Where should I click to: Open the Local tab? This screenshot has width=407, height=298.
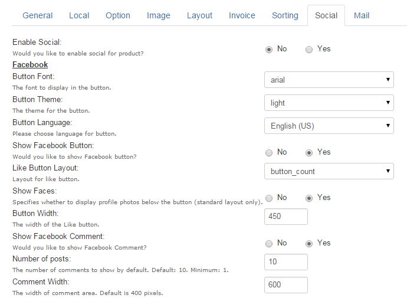click(x=79, y=15)
